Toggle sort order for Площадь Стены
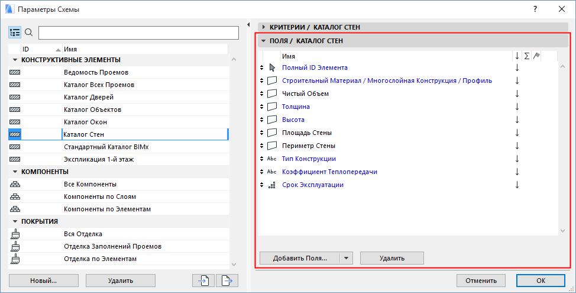The width and height of the screenshot is (576, 293). click(x=517, y=133)
